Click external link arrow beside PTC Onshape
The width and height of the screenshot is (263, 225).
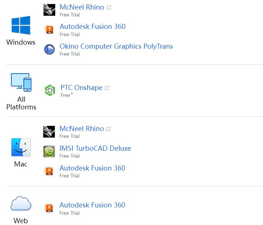(107, 88)
